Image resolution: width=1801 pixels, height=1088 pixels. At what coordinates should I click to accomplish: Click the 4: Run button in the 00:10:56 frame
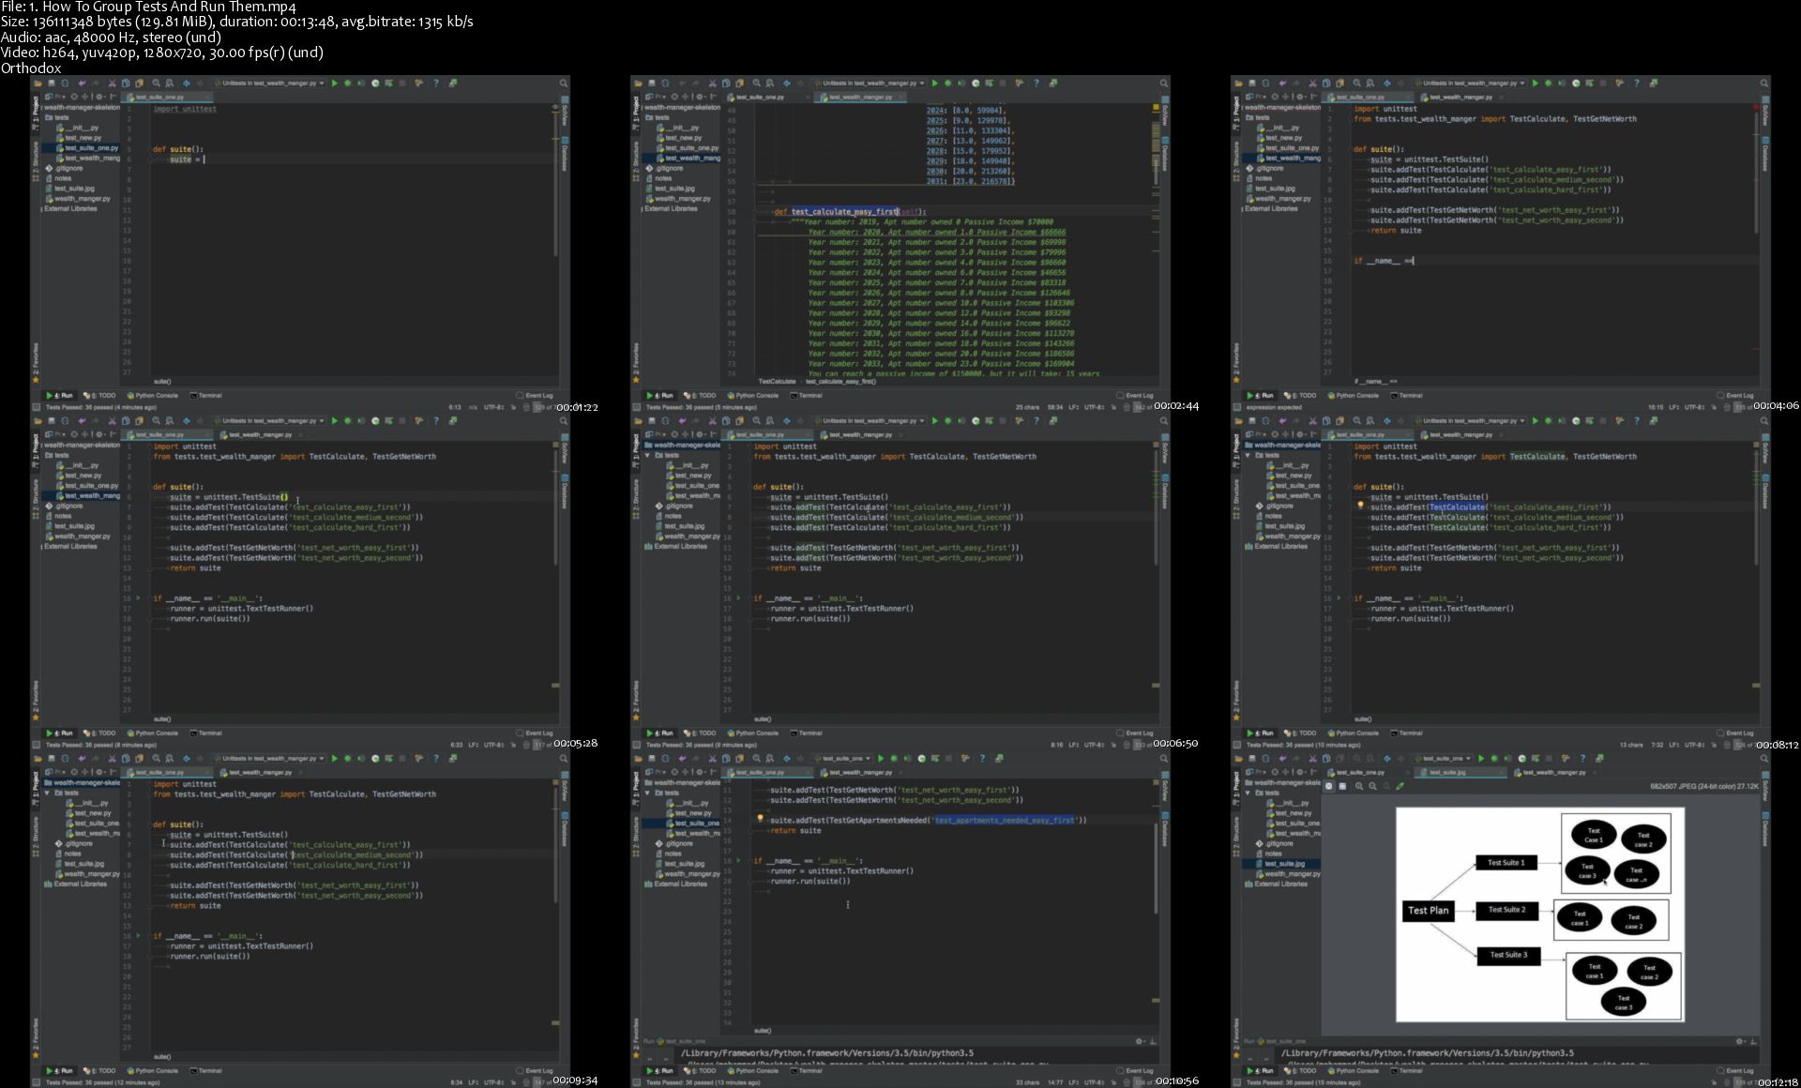tap(660, 1071)
